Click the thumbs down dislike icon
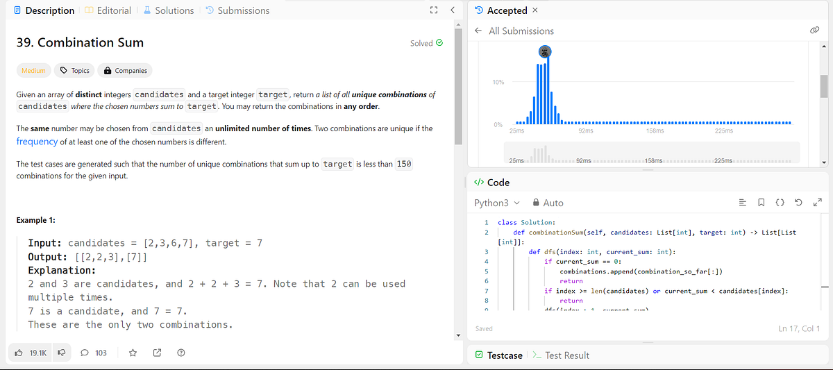 pos(62,353)
